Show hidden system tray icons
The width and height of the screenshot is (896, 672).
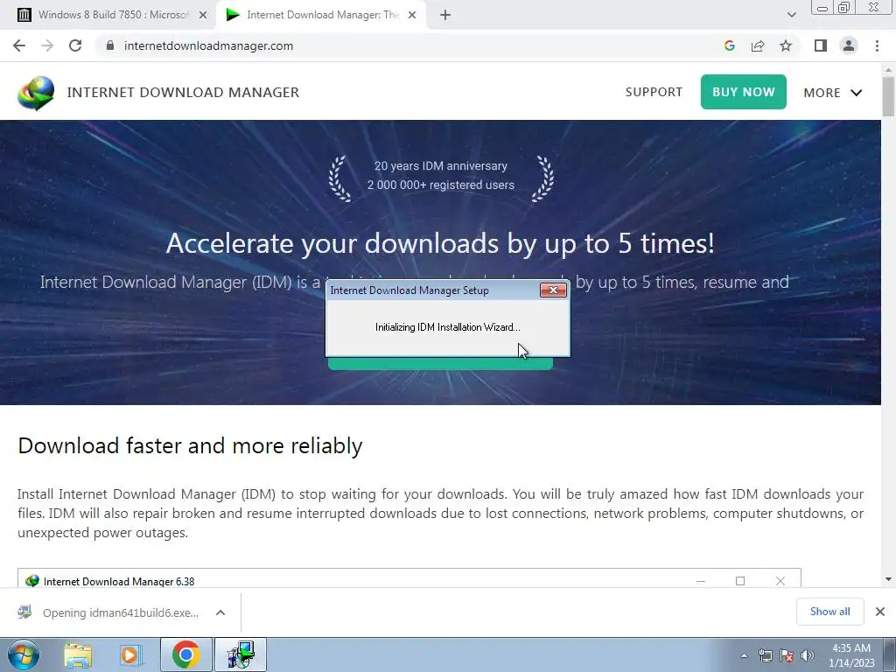pos(744,655)
